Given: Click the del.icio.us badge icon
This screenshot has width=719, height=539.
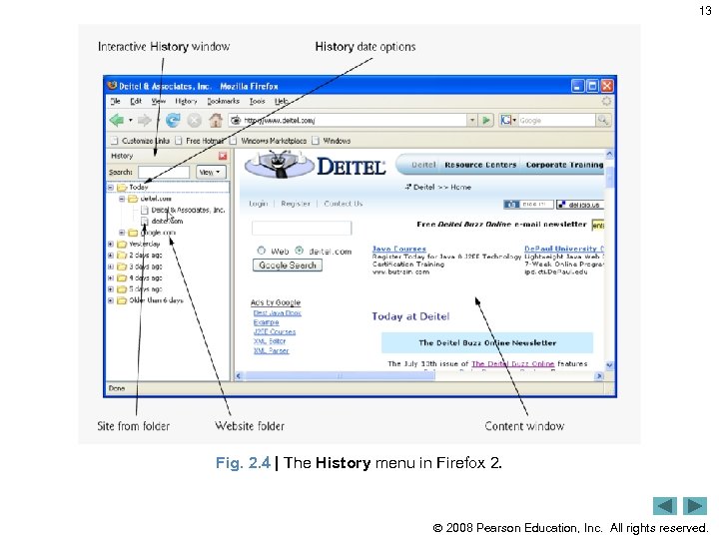Looking at the screenshot, I should tap(579, 205).
